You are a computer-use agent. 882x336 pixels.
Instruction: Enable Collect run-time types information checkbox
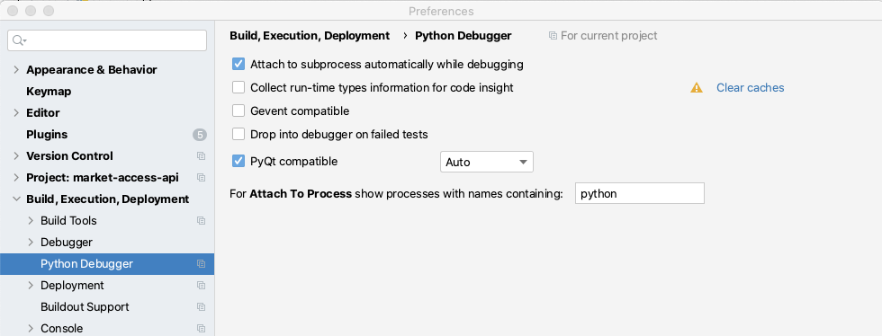238,88
